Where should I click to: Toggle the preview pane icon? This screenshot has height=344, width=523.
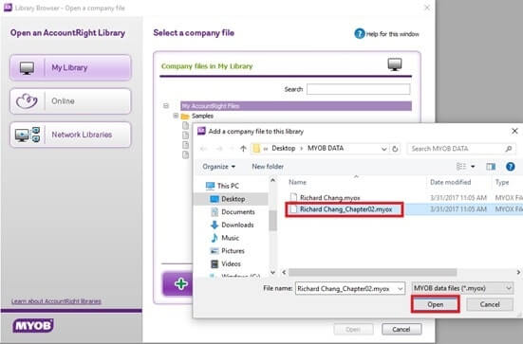pos(491,167)
